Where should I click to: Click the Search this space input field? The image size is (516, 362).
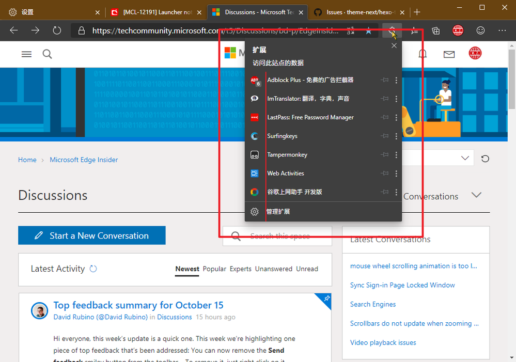point(277,236)
